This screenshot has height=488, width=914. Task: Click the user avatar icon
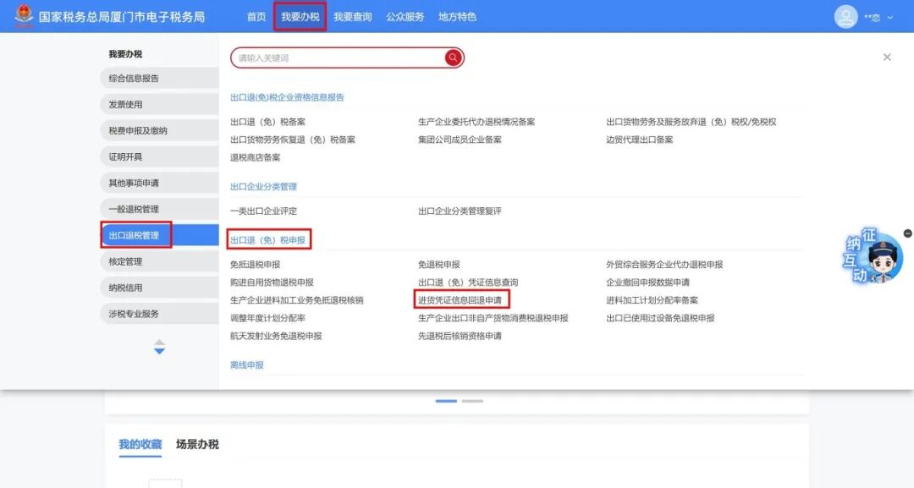point(845,17)
